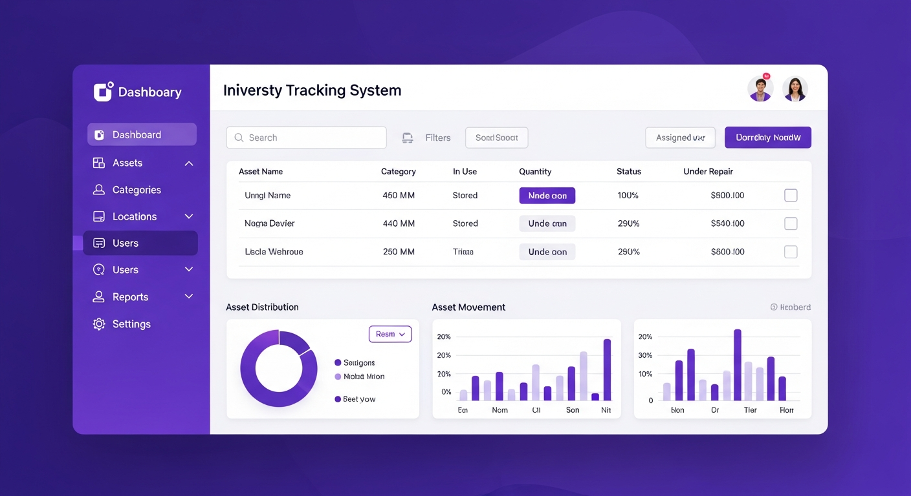The image size is (911, 496).
Task: Open the Dashboard menu item
Action: 142,134
